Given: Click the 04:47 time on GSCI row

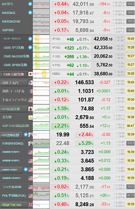Looking at the screenshot, I should 130,126.
